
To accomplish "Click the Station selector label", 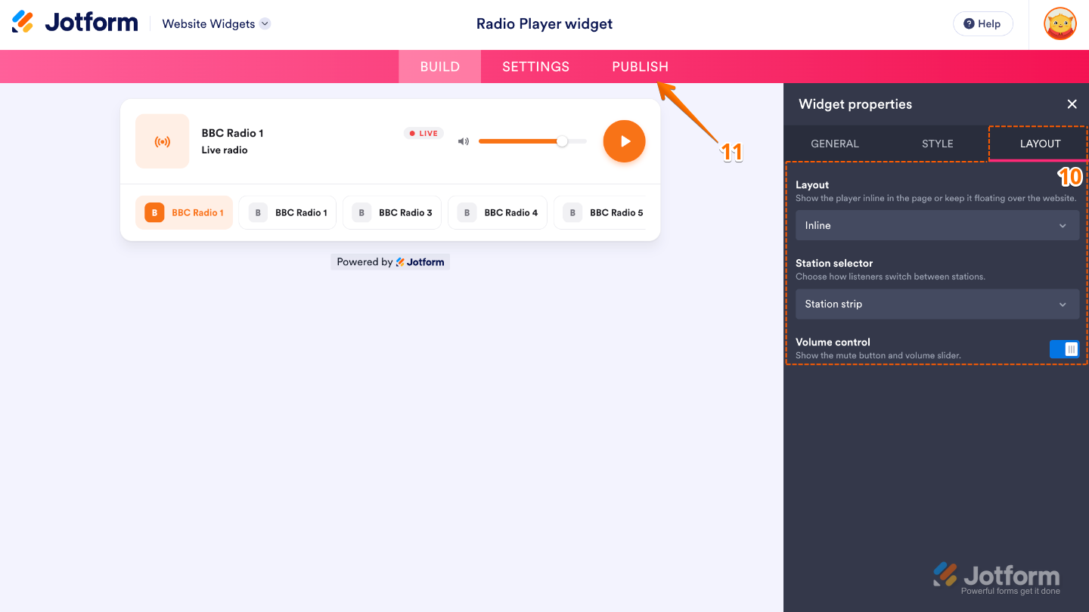I will [x=834, y=263].
